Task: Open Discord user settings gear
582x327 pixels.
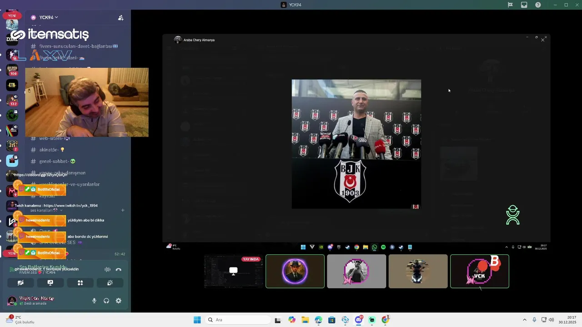Action: point(119,301)
